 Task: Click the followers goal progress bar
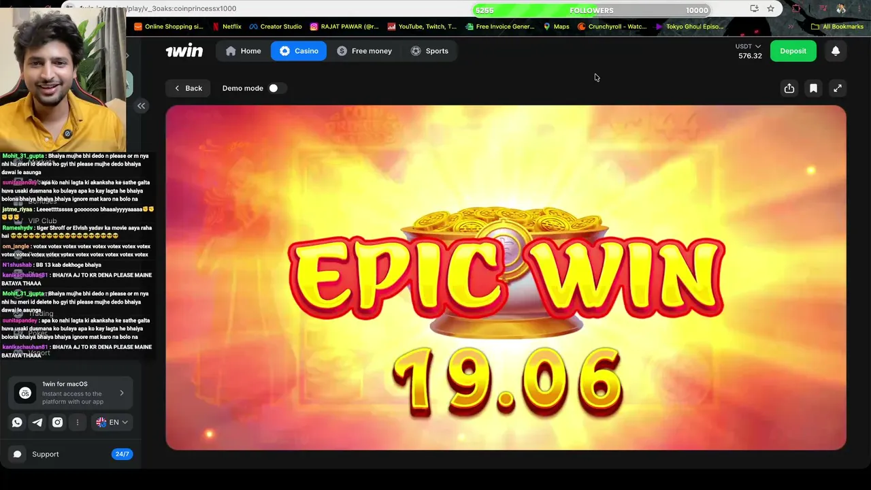pyautogui.click(x=591, y=10)
